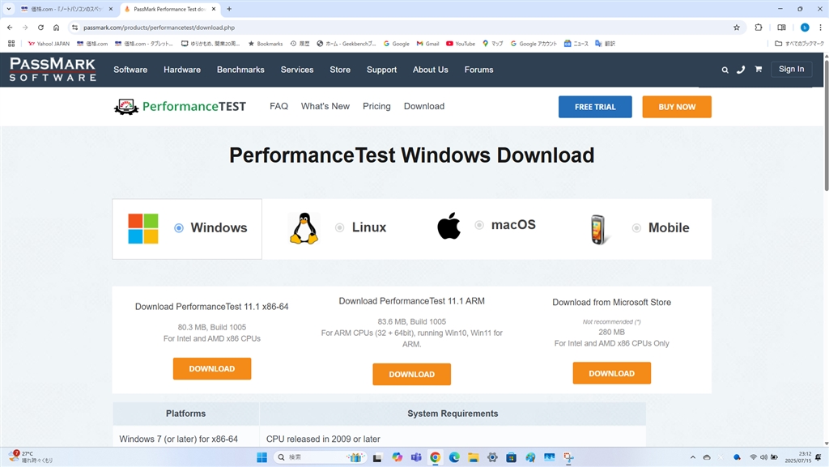Open the FAQ link
This screenshot has height=467, width=829.
point(278,106)
